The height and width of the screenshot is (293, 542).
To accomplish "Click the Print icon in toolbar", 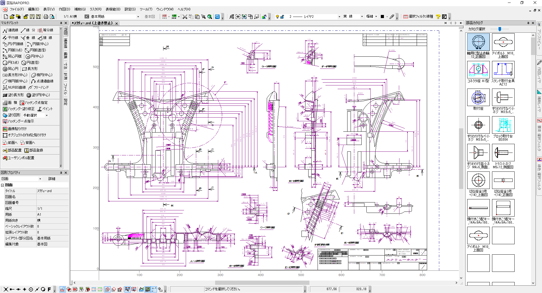I will pos(46,17).
